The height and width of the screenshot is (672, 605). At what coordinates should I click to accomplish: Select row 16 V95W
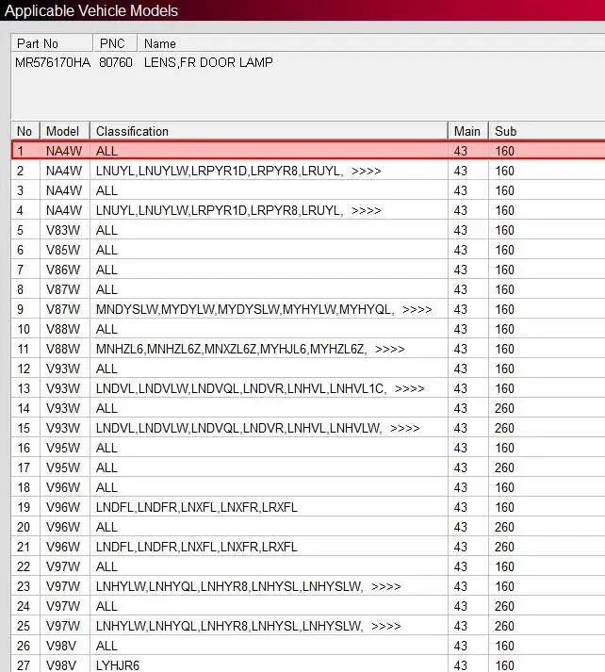pyautogui.click(x=308, y=448)
